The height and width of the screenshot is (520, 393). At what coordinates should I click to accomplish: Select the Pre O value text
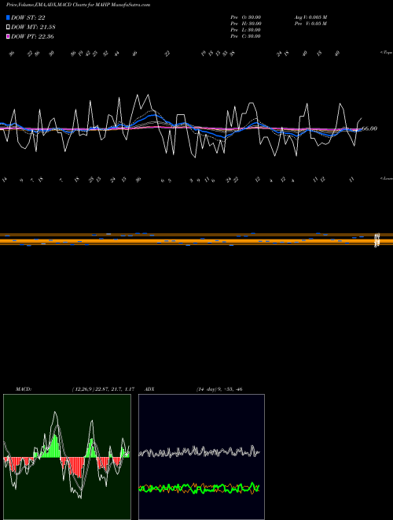click(246, 17)
